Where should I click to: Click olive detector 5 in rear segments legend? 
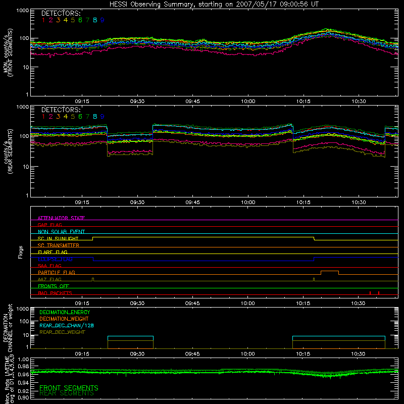(73, 117)
